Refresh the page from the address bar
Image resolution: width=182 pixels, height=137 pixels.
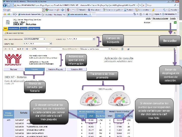140,5
